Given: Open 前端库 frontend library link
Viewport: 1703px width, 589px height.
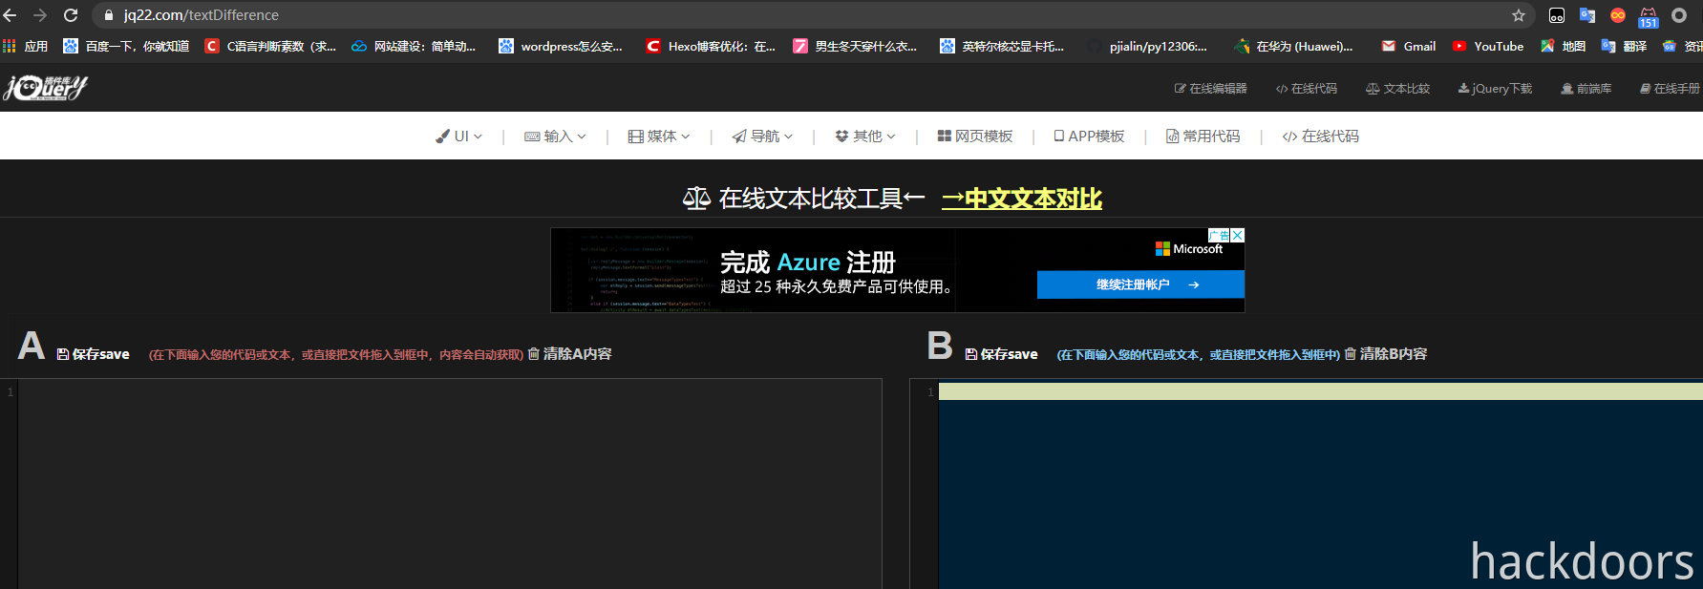Looking at the screenshot, I should tap(1586, 88).
